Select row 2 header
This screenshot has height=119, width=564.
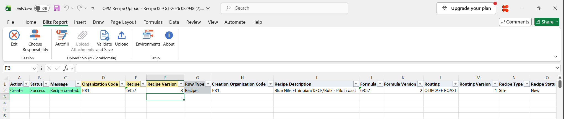[4, 90]
